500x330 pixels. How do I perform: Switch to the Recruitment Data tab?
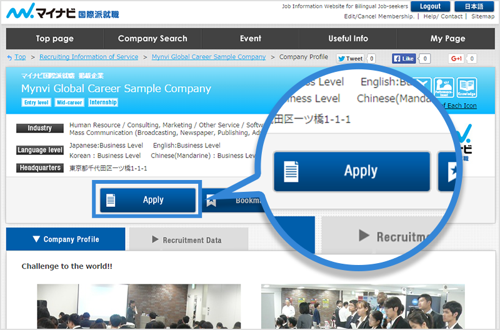click(189, 240)
